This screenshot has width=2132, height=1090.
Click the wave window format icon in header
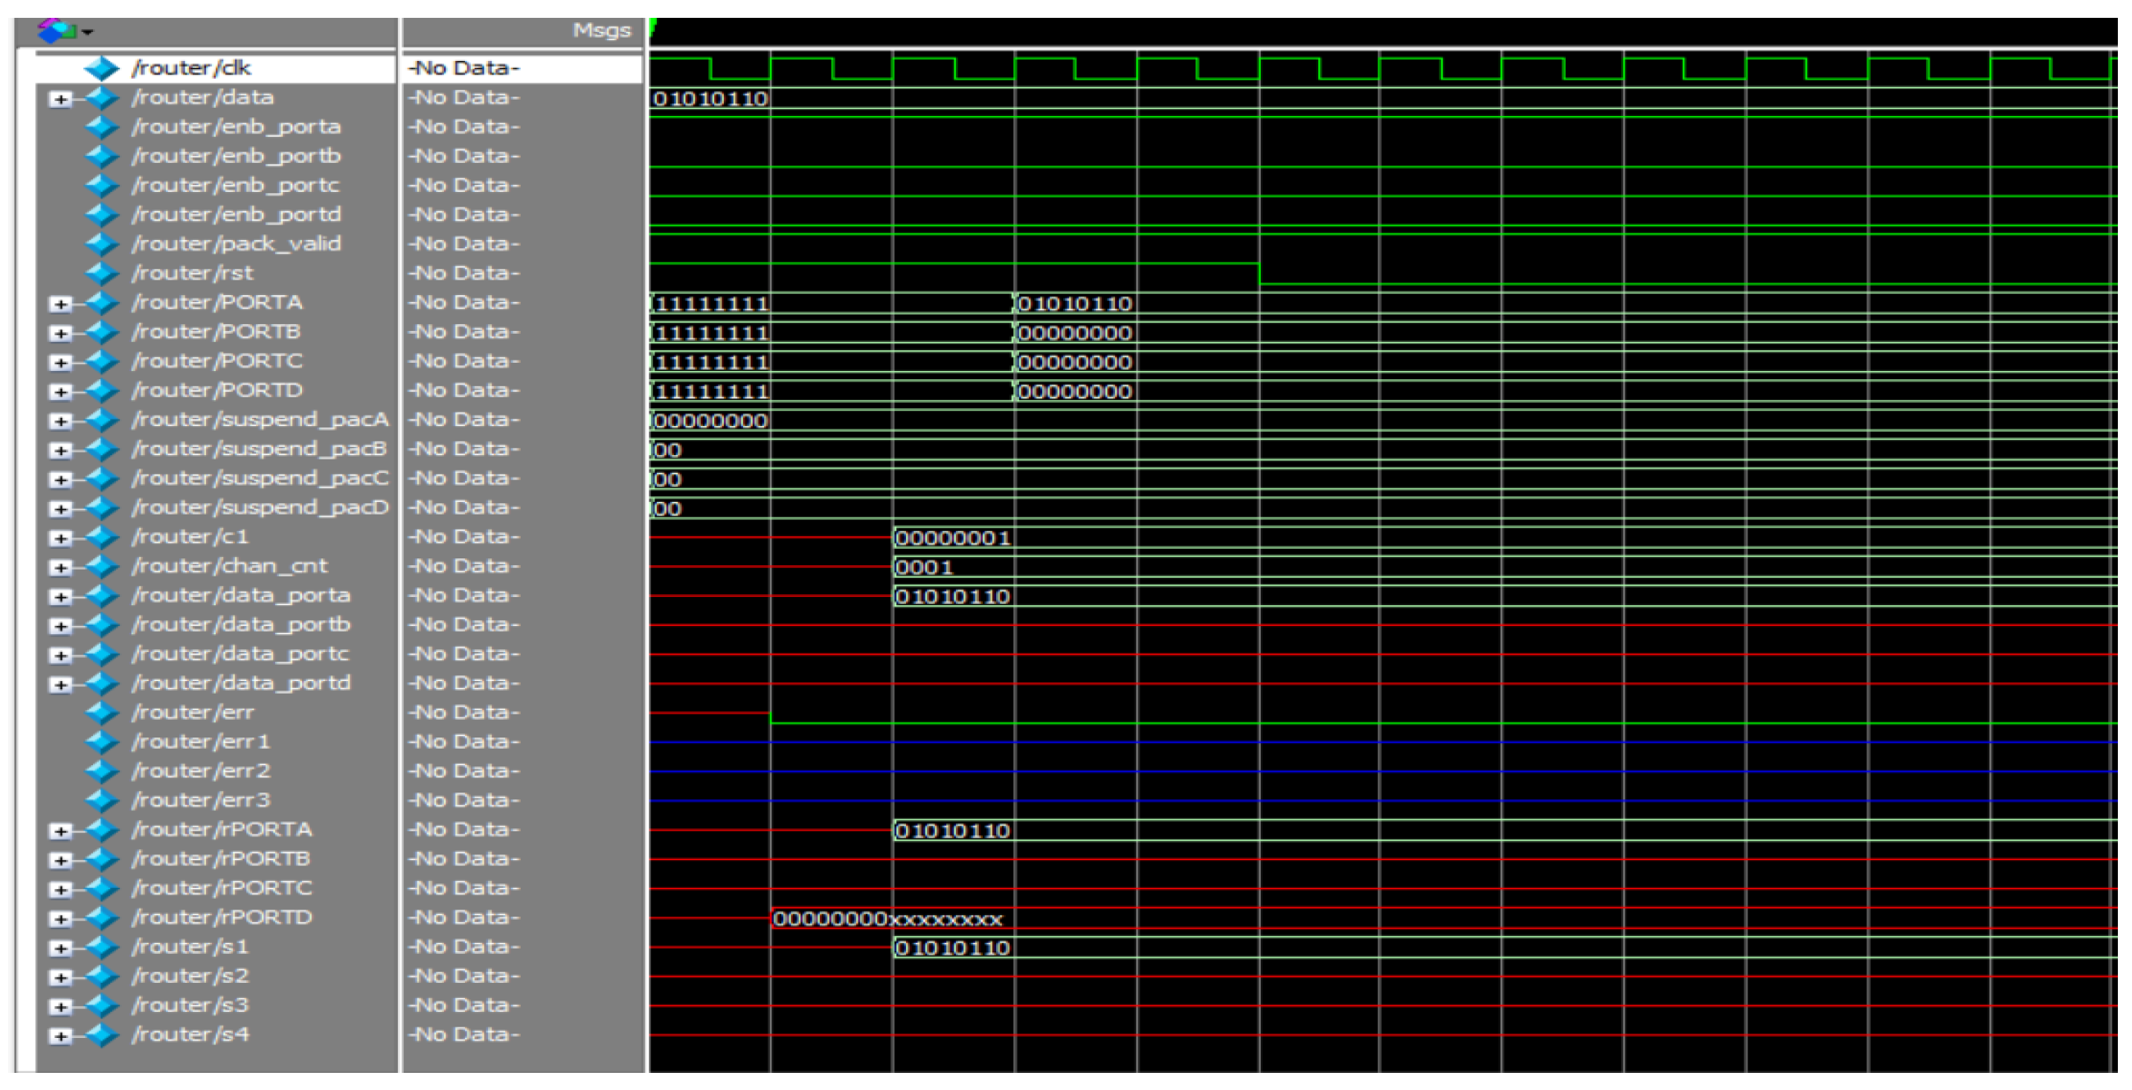click(x=56, y=30)
